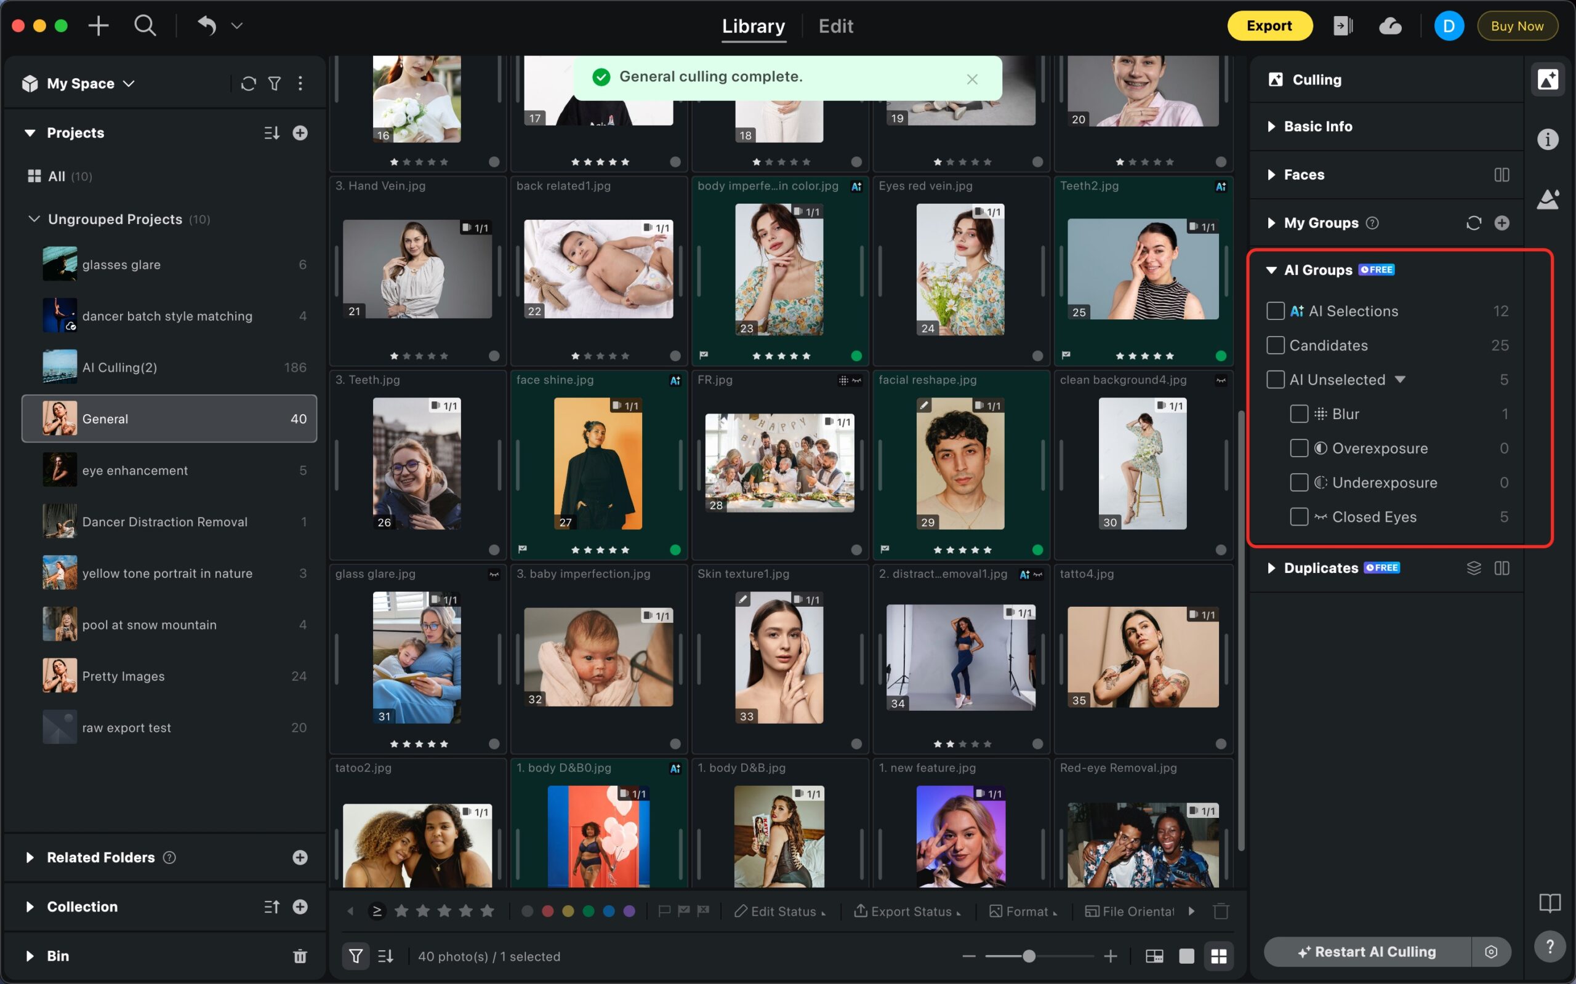
Task: Tick the Candidates checkbox
Action: pyautogui.click(x=1275, y=346)
